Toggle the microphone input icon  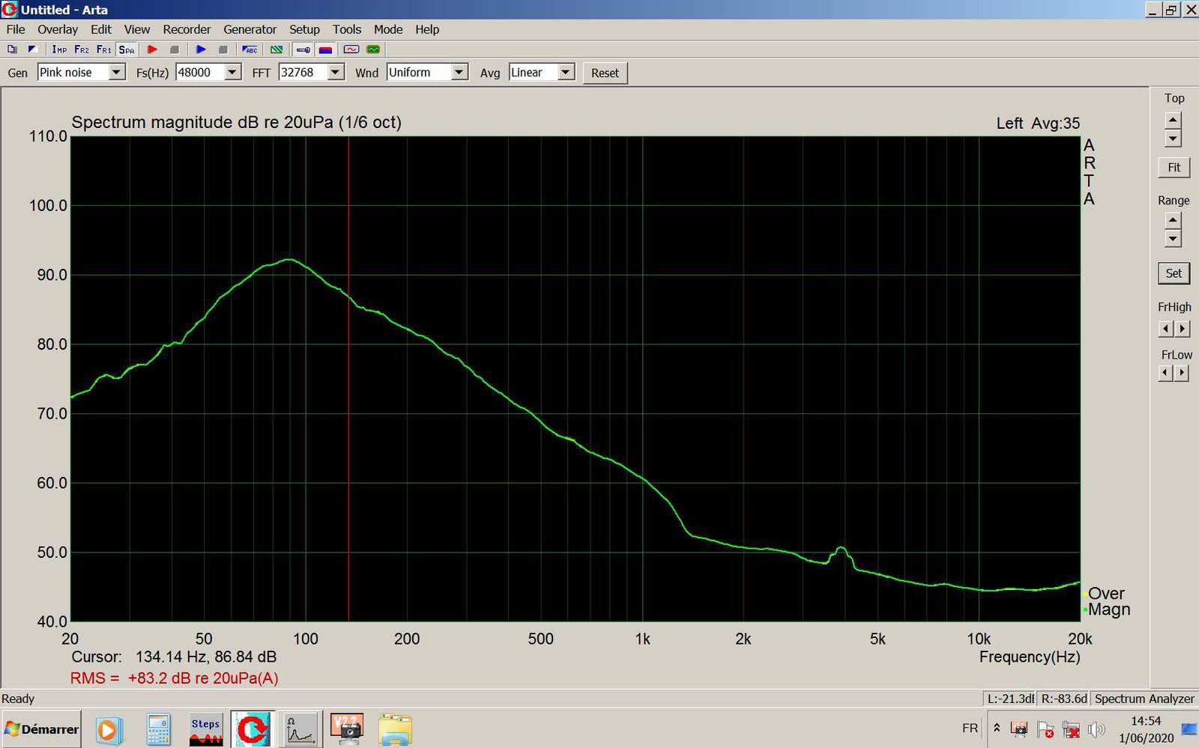pos(303,49)
